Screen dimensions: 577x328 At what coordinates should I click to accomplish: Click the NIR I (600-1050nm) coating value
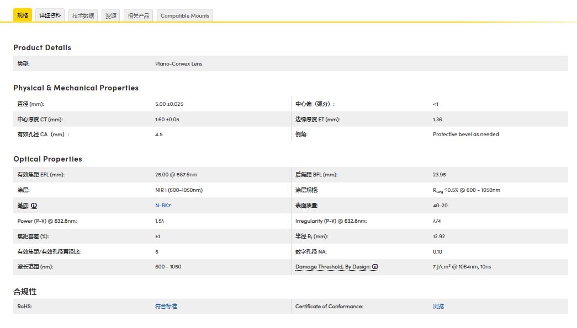(x=179, y=190)
